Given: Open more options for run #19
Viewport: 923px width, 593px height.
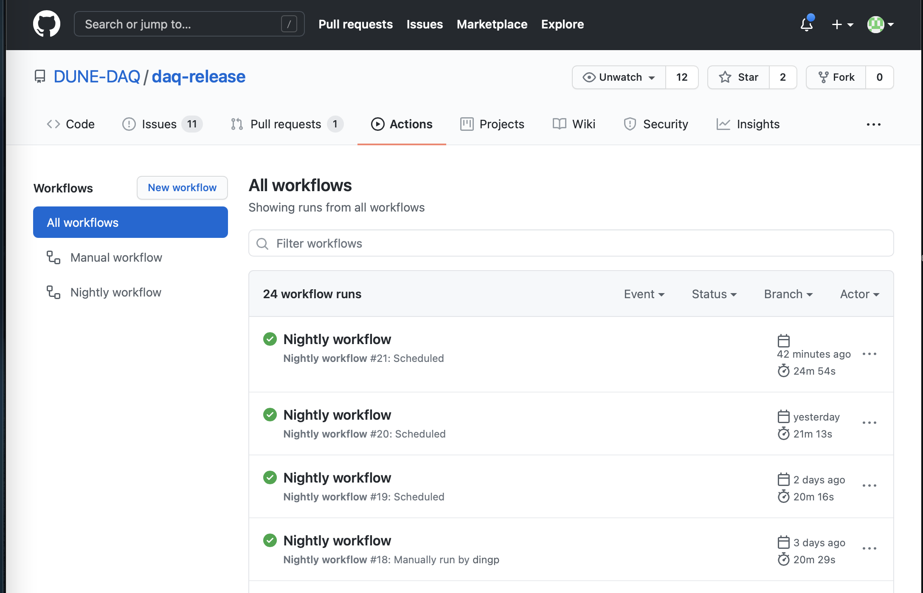Looking at the screenshot, I should [x=869, y=486].
